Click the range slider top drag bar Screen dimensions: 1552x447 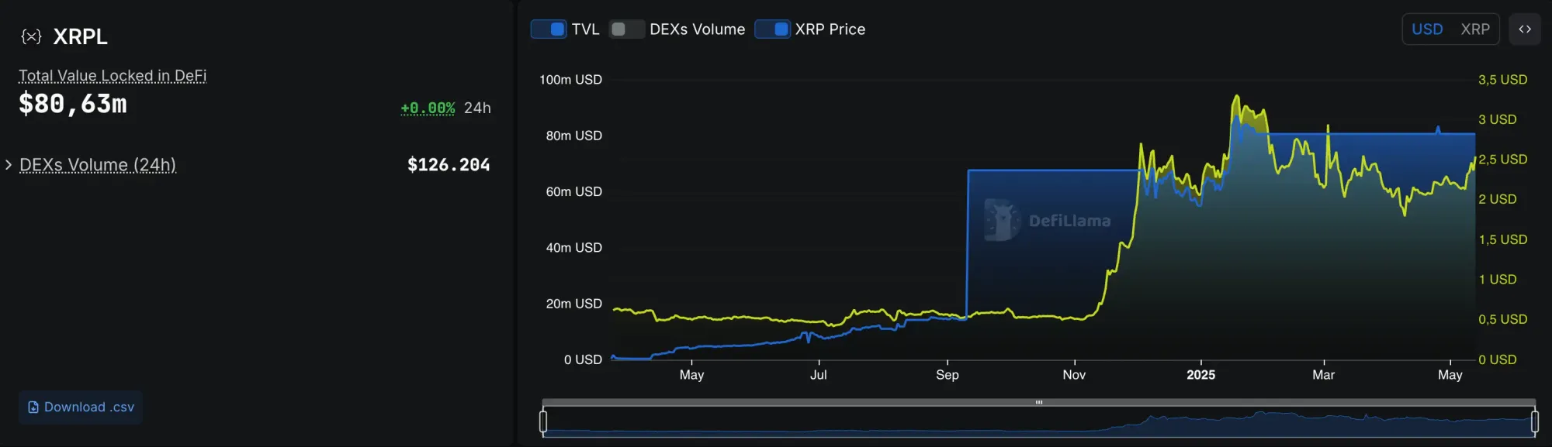click(1039, 402)
